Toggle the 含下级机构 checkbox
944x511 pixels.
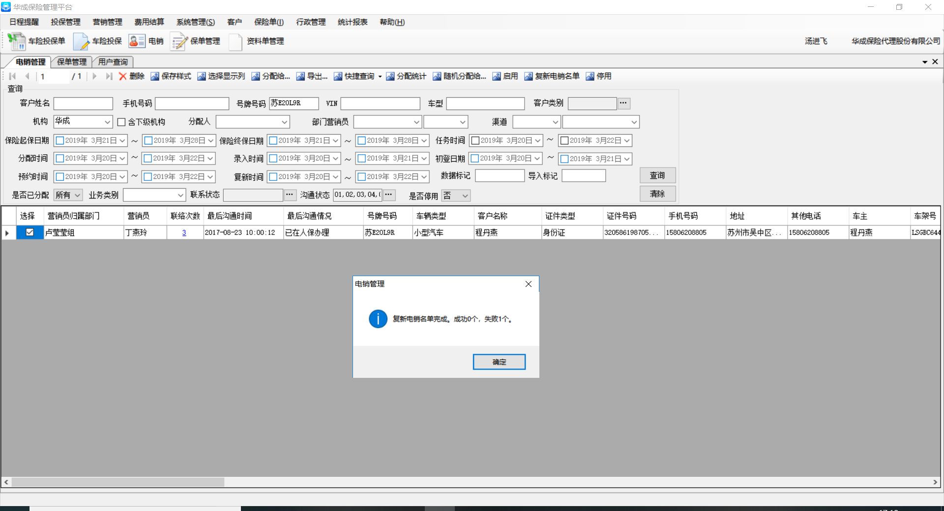pyautogui.click(x=121, y=122)
